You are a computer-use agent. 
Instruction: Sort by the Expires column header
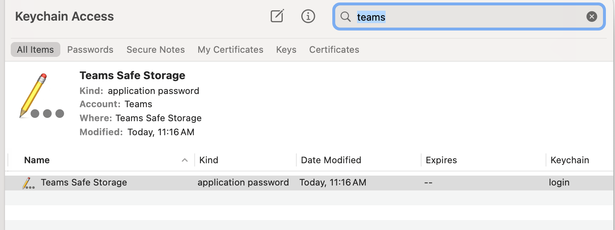pyautogui.click(x=441, y=160)
